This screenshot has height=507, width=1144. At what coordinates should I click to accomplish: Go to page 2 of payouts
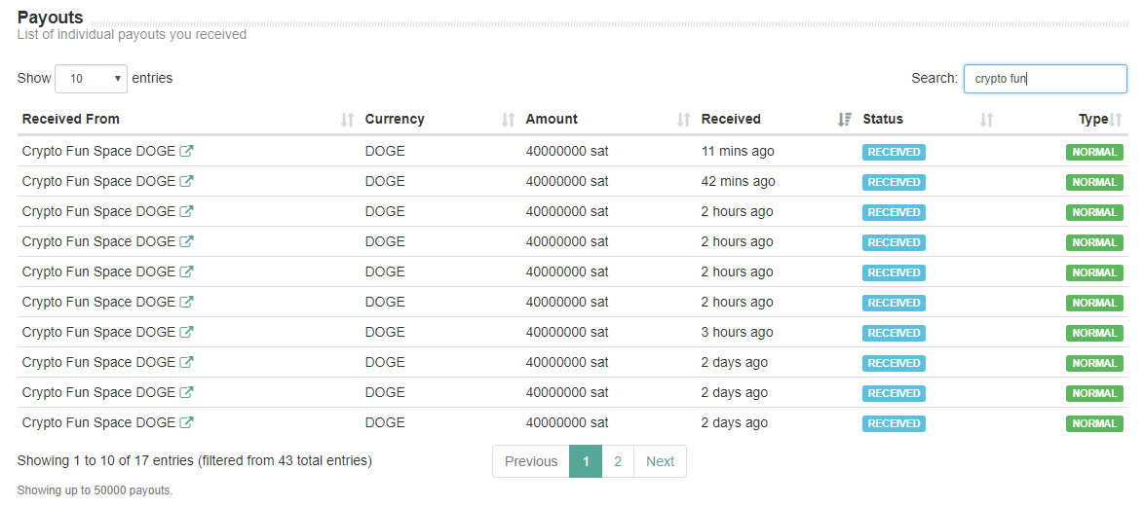click(x=618, y=462)
